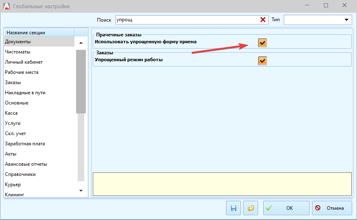357x220 pixels.
Task: Uncheck 'Использовать упрощенную форму приема' checkbox
Action: click(x=262, y=42)
